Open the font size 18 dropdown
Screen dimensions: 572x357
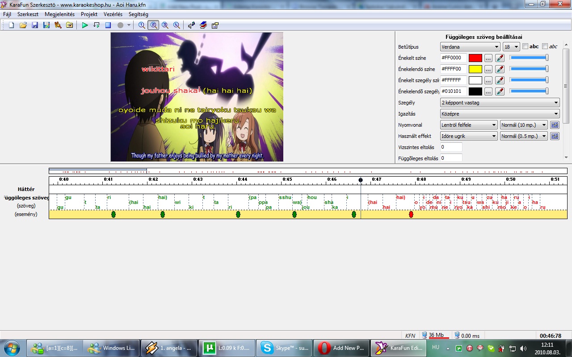tap(511, 47)
